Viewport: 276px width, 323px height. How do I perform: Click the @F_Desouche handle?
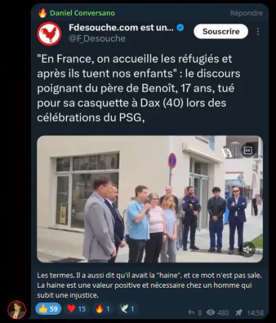pyautogui.click(x=97, y=38)
